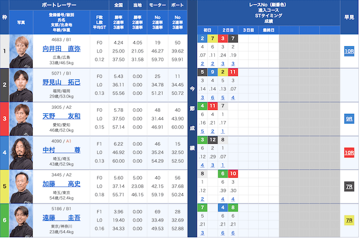
Task: Click the 2日目 day column header
Action: [x=228, y=30]
